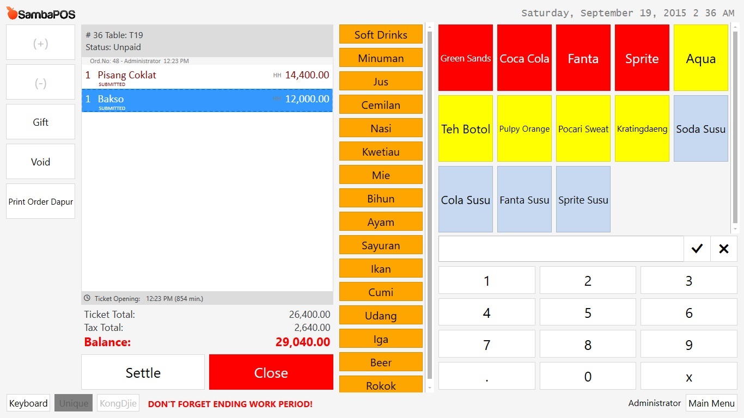Click the ticket header Table T19
The width and height of the screenshot is (744, 418).
(x=207, y=41)
